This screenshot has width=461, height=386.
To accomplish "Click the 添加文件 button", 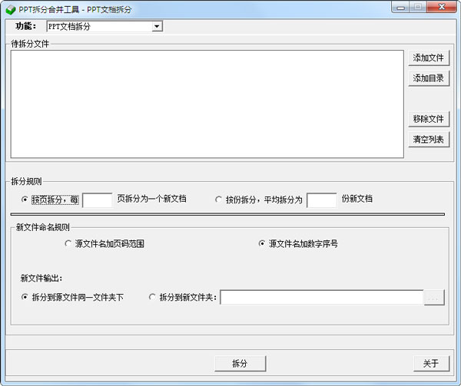I will (x=429, y=58).
